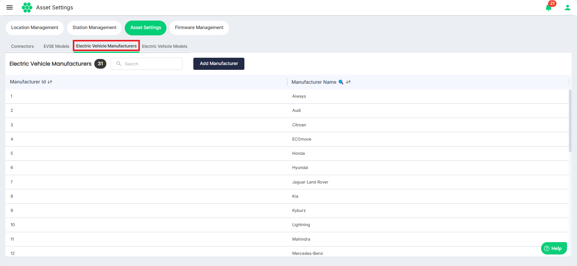Click the Electric Vehicle Manufacturers heading

point(50,64)
